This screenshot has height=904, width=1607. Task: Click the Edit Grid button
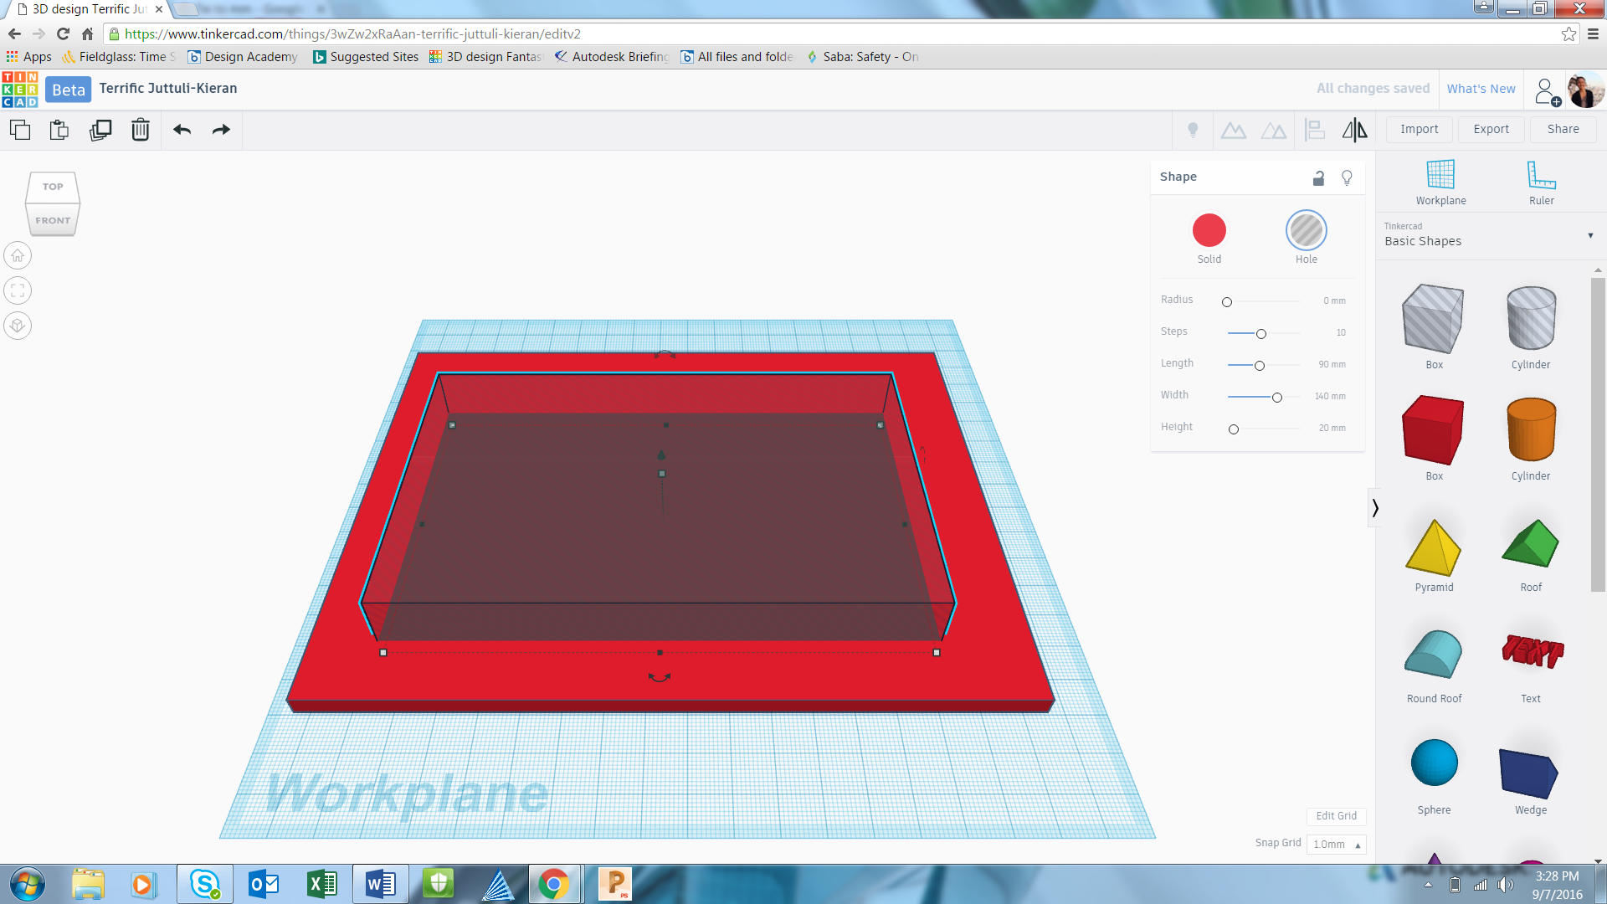point(1336,815)
